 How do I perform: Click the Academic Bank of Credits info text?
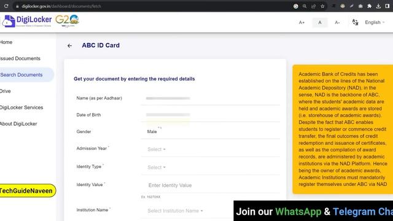(x=343, y=129)
